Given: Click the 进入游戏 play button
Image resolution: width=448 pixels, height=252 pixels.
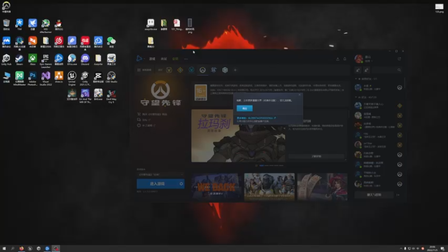Looking at the screenshot, I should pyautogui.click(x=157, y=184).
